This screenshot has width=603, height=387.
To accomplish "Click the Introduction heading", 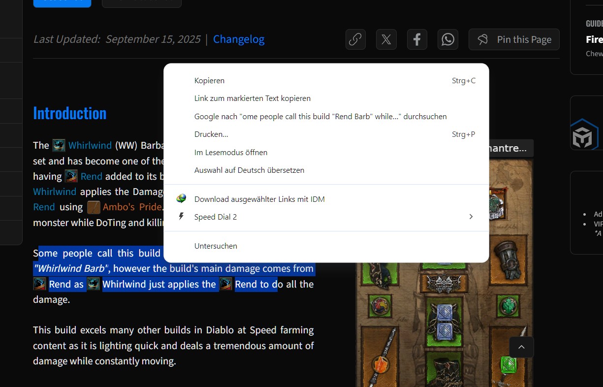I will tap(70, 113).
